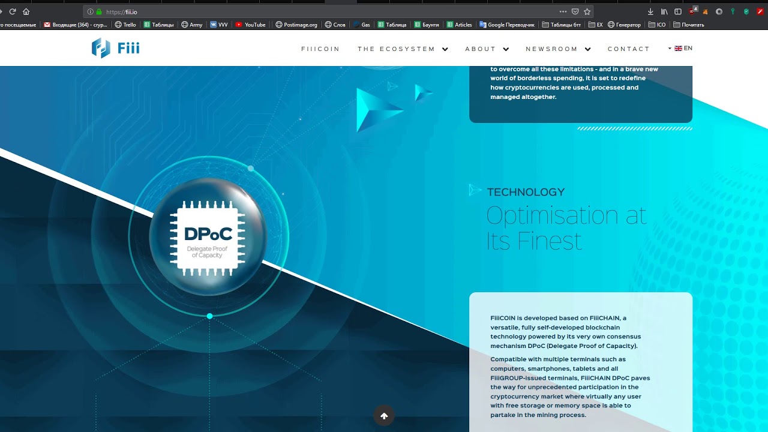This screenshot has width=768, height=432.
Task: Save page to Pocket
Action: pyautogui.click(x=575, y=11)
